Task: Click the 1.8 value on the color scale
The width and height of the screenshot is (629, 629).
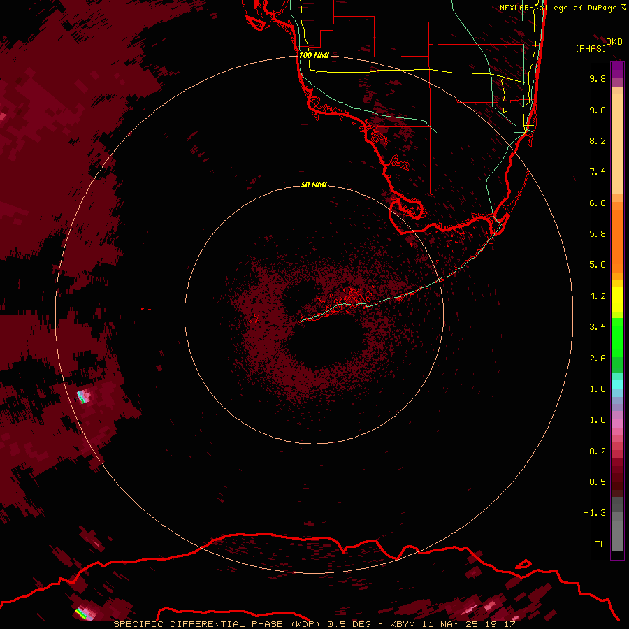Action: click(598, 389)
